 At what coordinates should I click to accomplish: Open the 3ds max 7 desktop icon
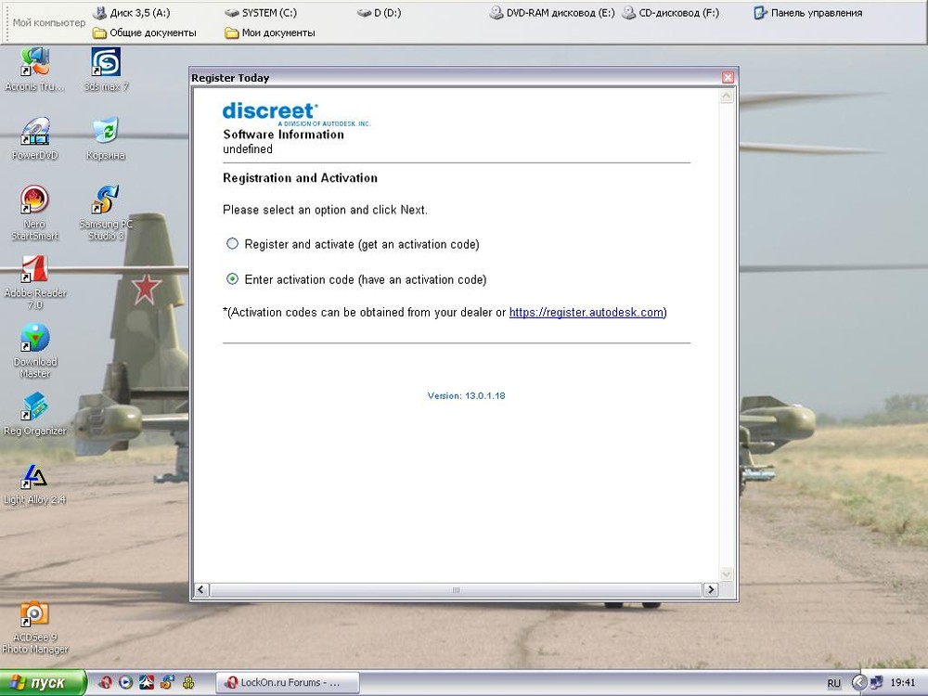pyautogui.click(x=106, y=70)
